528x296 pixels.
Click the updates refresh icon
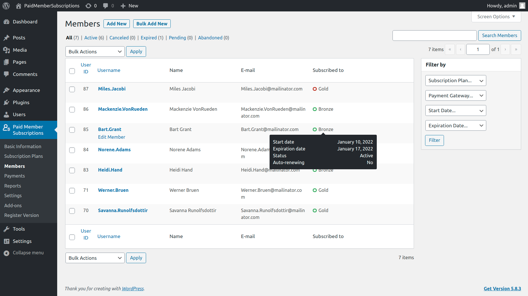click(x=88, y=6)
